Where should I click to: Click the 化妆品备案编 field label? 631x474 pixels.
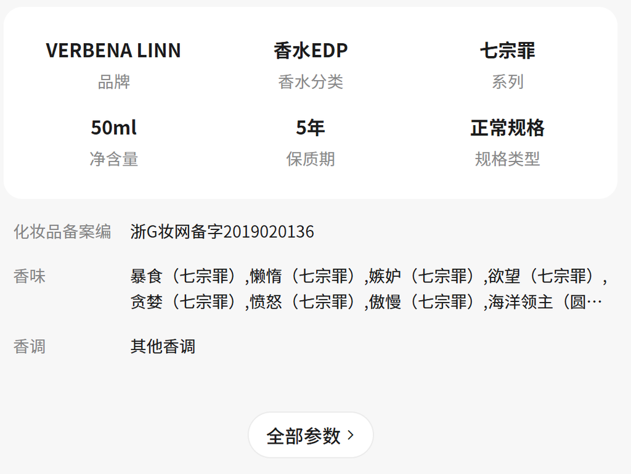(x=62, y=232)
